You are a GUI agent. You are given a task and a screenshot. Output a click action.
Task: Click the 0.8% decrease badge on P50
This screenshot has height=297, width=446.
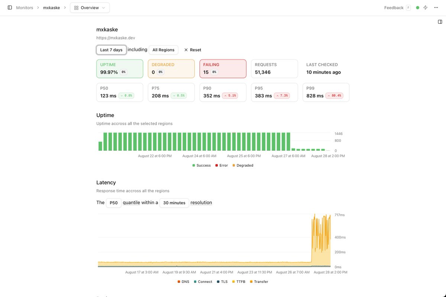point(126,96)
